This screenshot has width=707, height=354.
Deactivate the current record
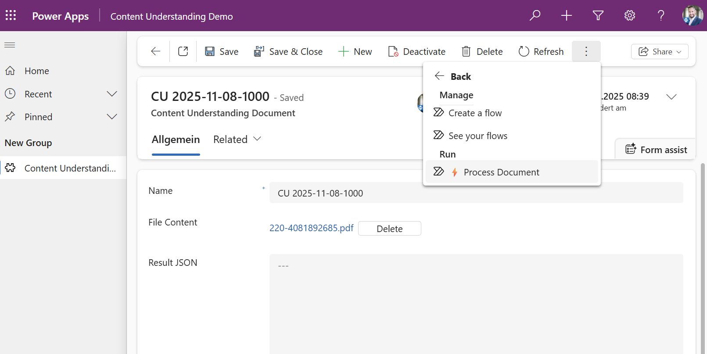(x=417, y=51)
